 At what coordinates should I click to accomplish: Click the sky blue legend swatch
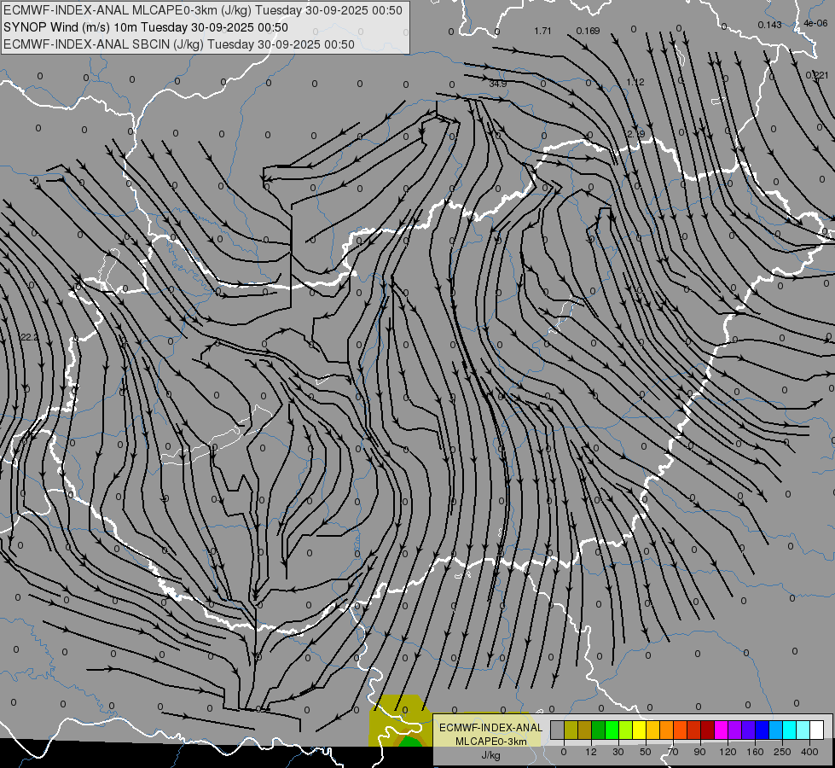(x=776, y=730)
